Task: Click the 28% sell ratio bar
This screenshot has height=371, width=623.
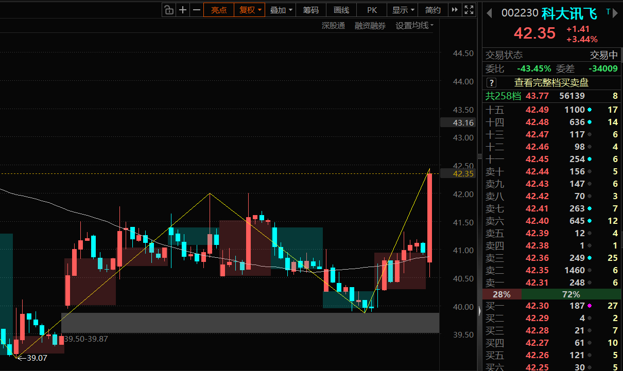Action: tap(502, 294)
